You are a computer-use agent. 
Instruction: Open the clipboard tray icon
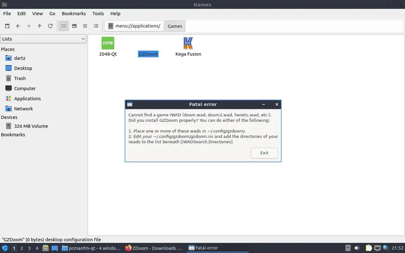369,248
